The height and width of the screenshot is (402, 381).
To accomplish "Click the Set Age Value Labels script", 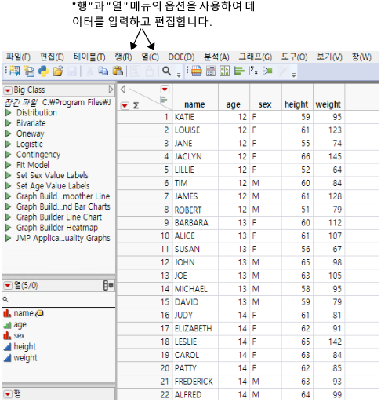I will [x=53, y=186].
